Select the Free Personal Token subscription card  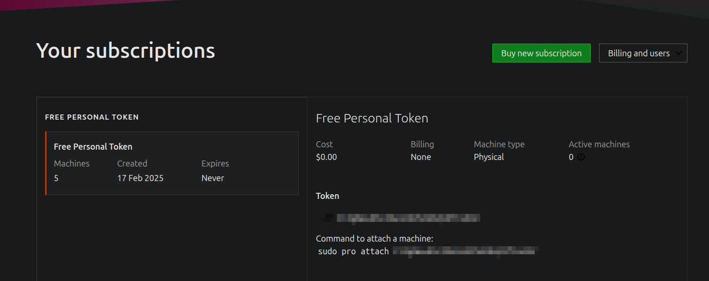172,163
